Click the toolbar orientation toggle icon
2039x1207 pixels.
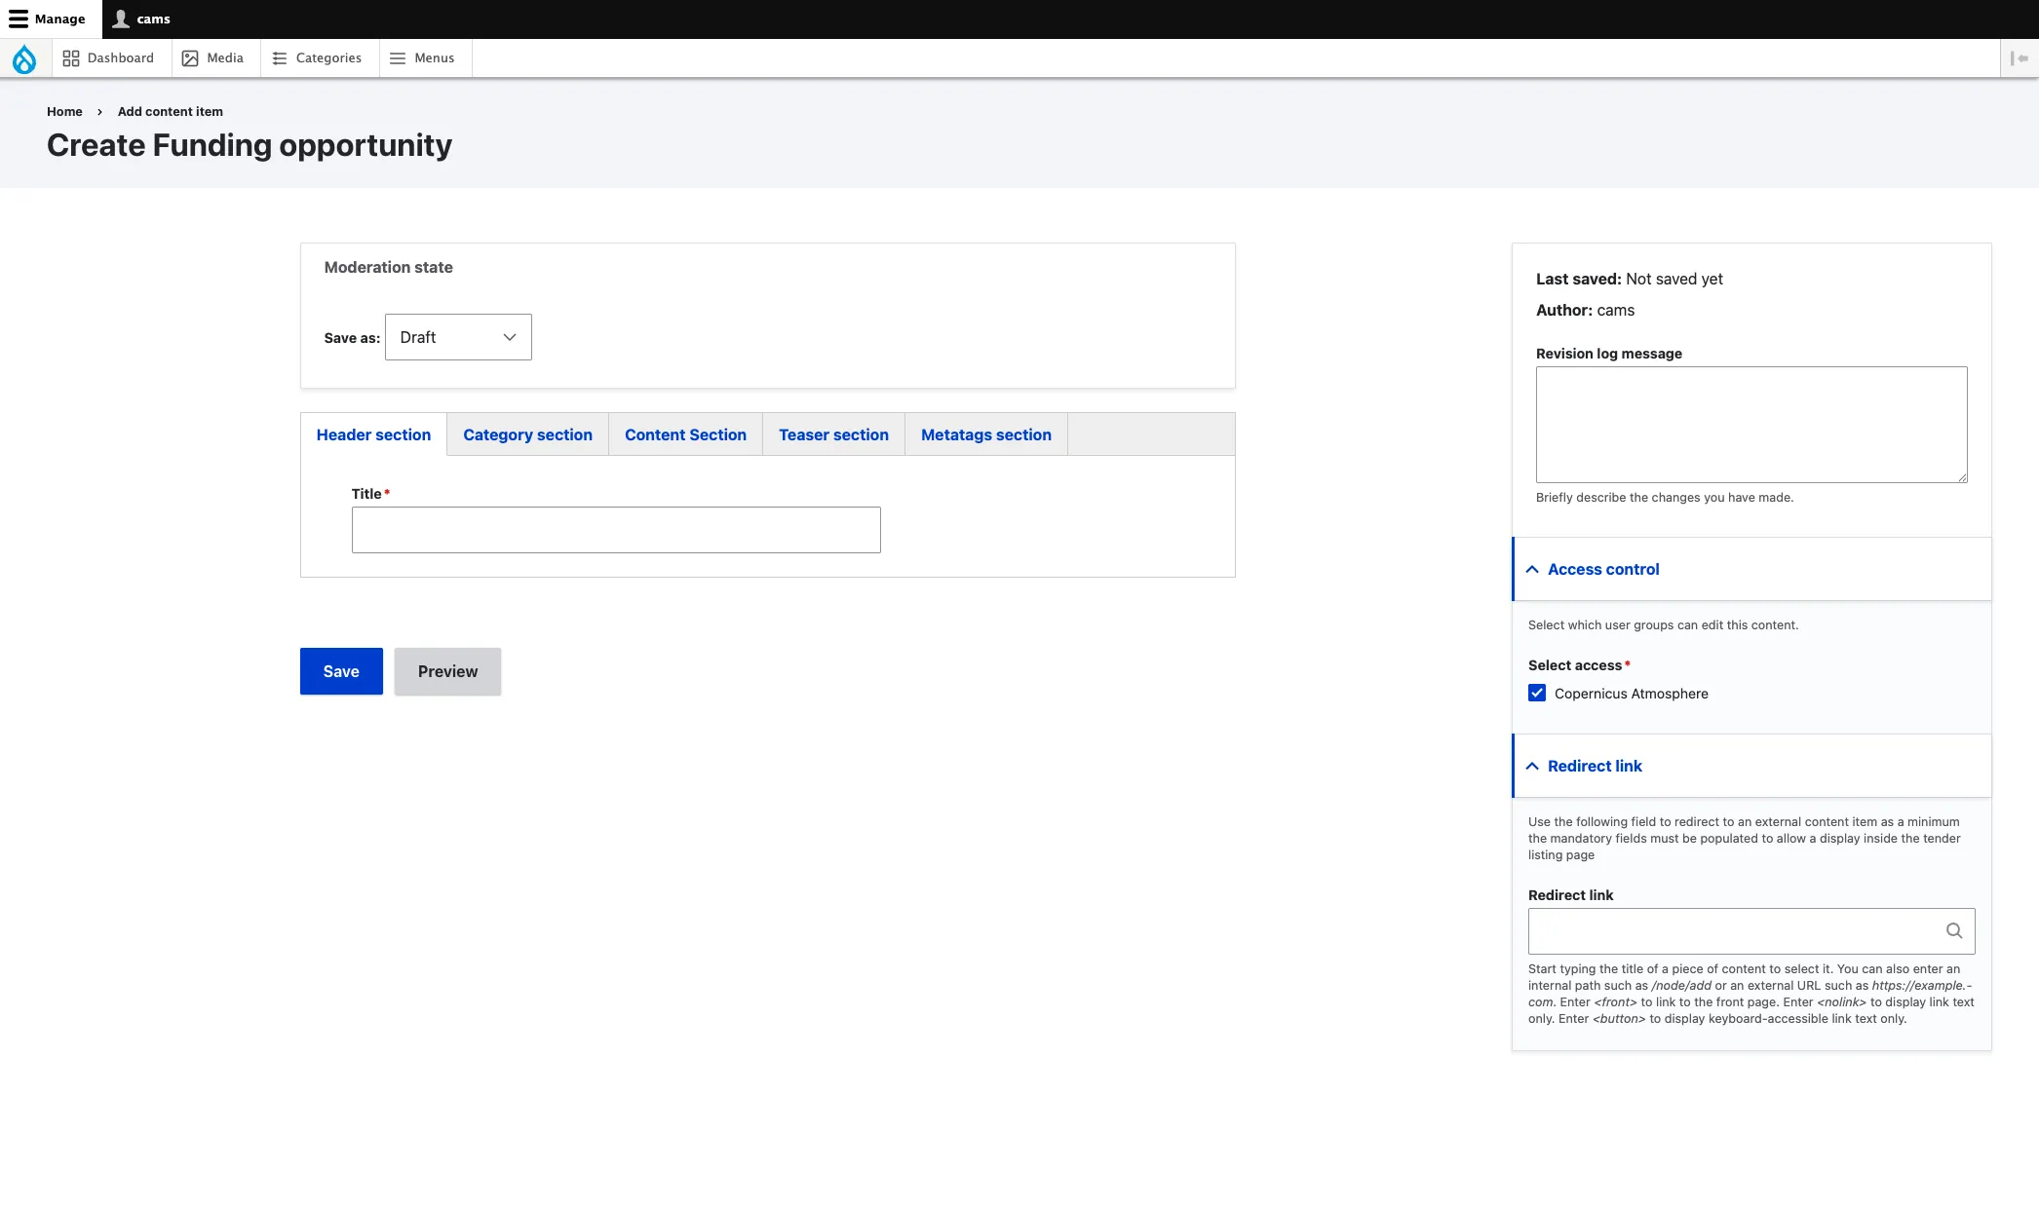coord(2020,58)
